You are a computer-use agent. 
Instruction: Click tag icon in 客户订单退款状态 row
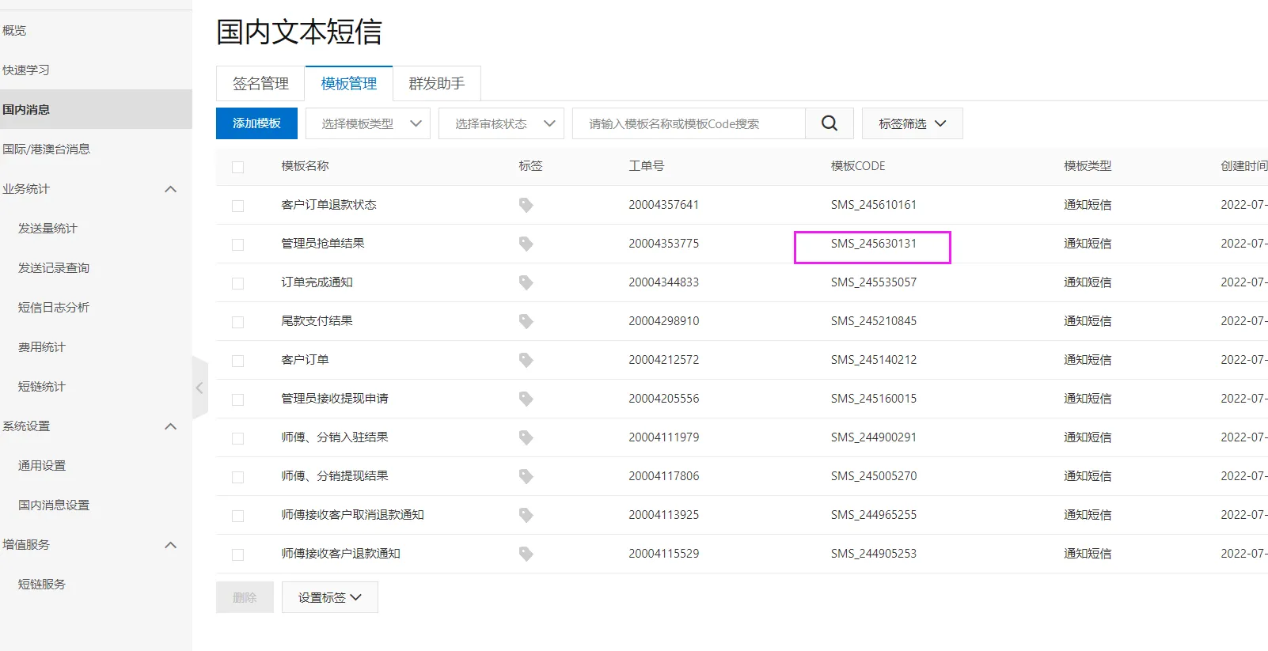526,205
